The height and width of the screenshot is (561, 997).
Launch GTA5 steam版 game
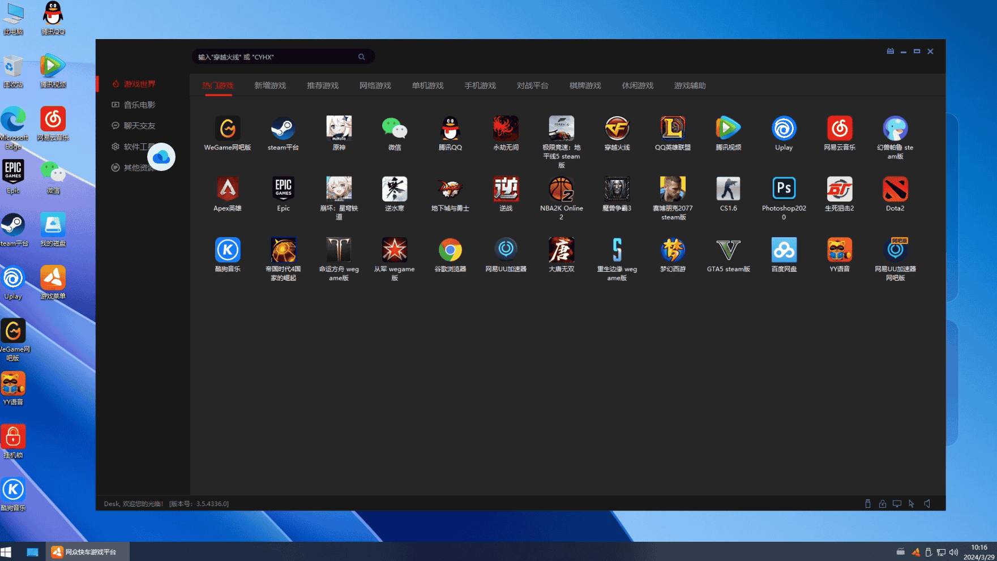(x=728, y=250)
